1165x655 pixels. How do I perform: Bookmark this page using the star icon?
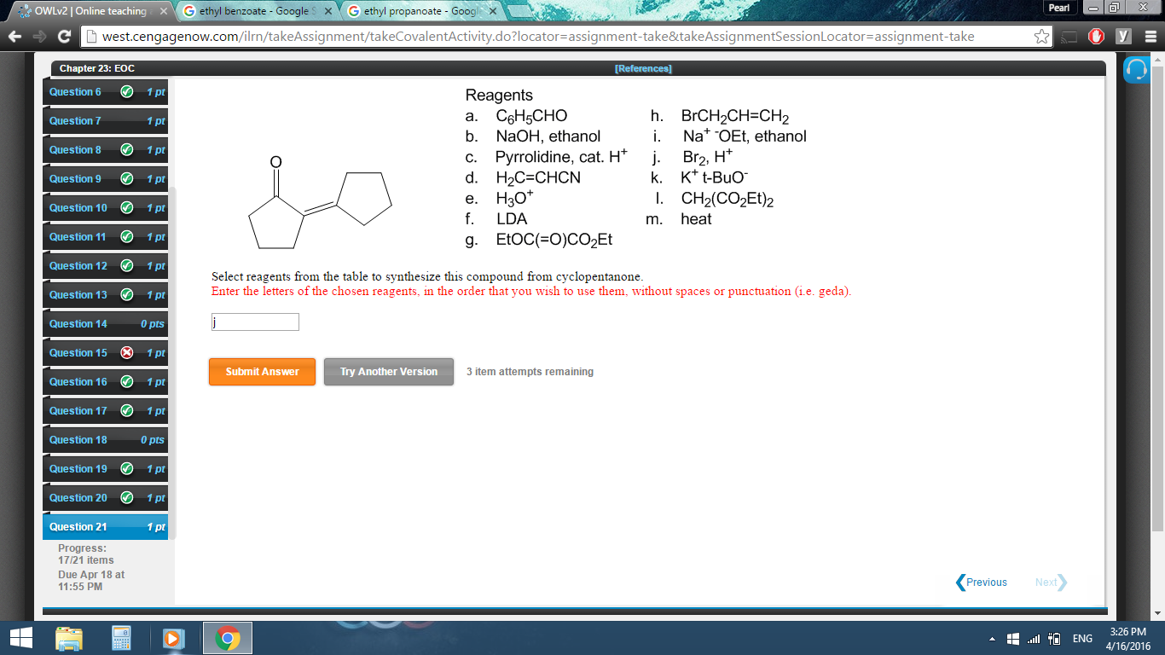point(1041,36)
